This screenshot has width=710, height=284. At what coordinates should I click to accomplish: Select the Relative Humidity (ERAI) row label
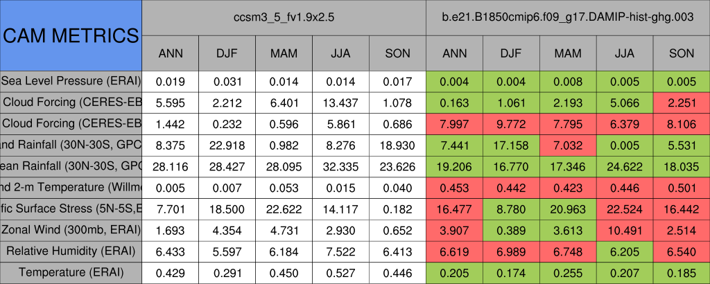71,251
